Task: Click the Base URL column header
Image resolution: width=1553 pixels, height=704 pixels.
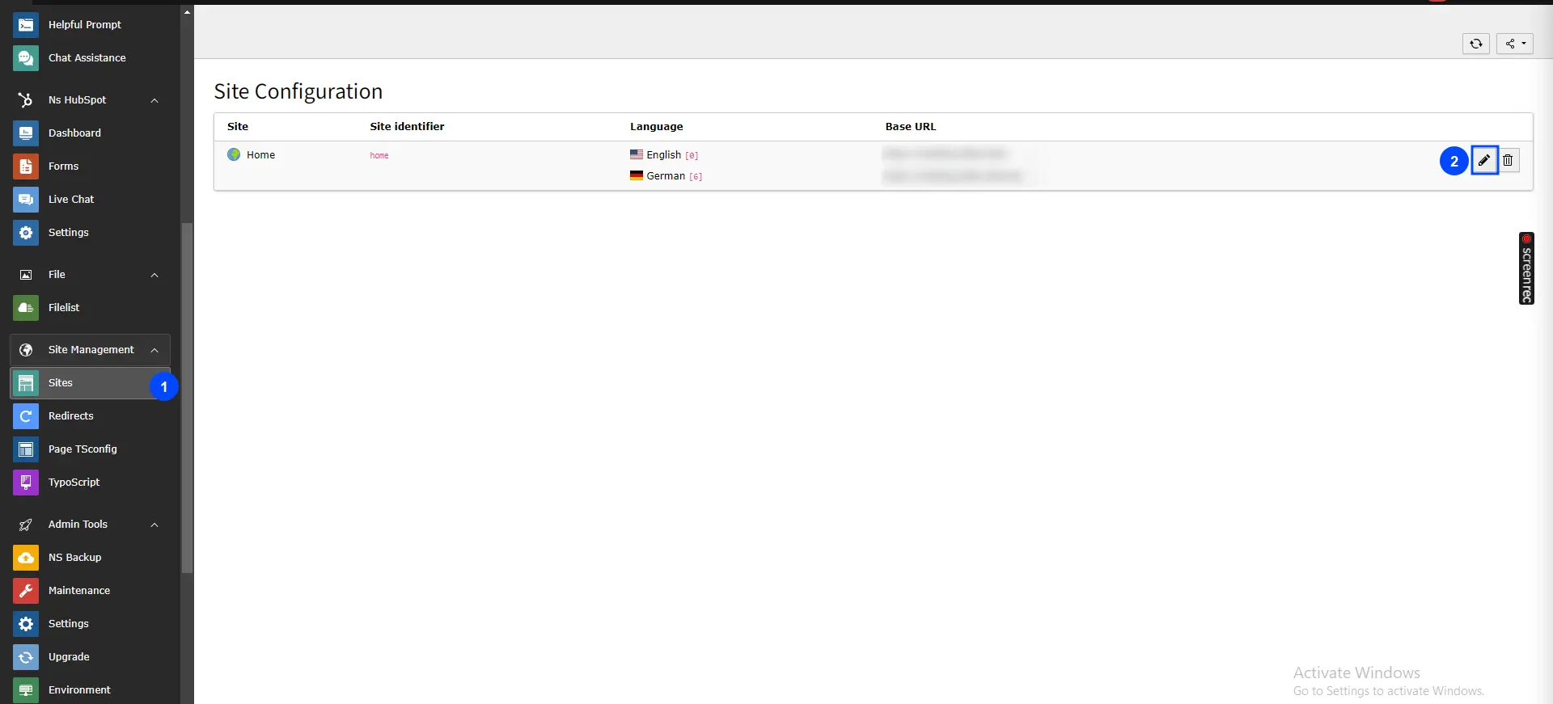Action: pos(910,127)
